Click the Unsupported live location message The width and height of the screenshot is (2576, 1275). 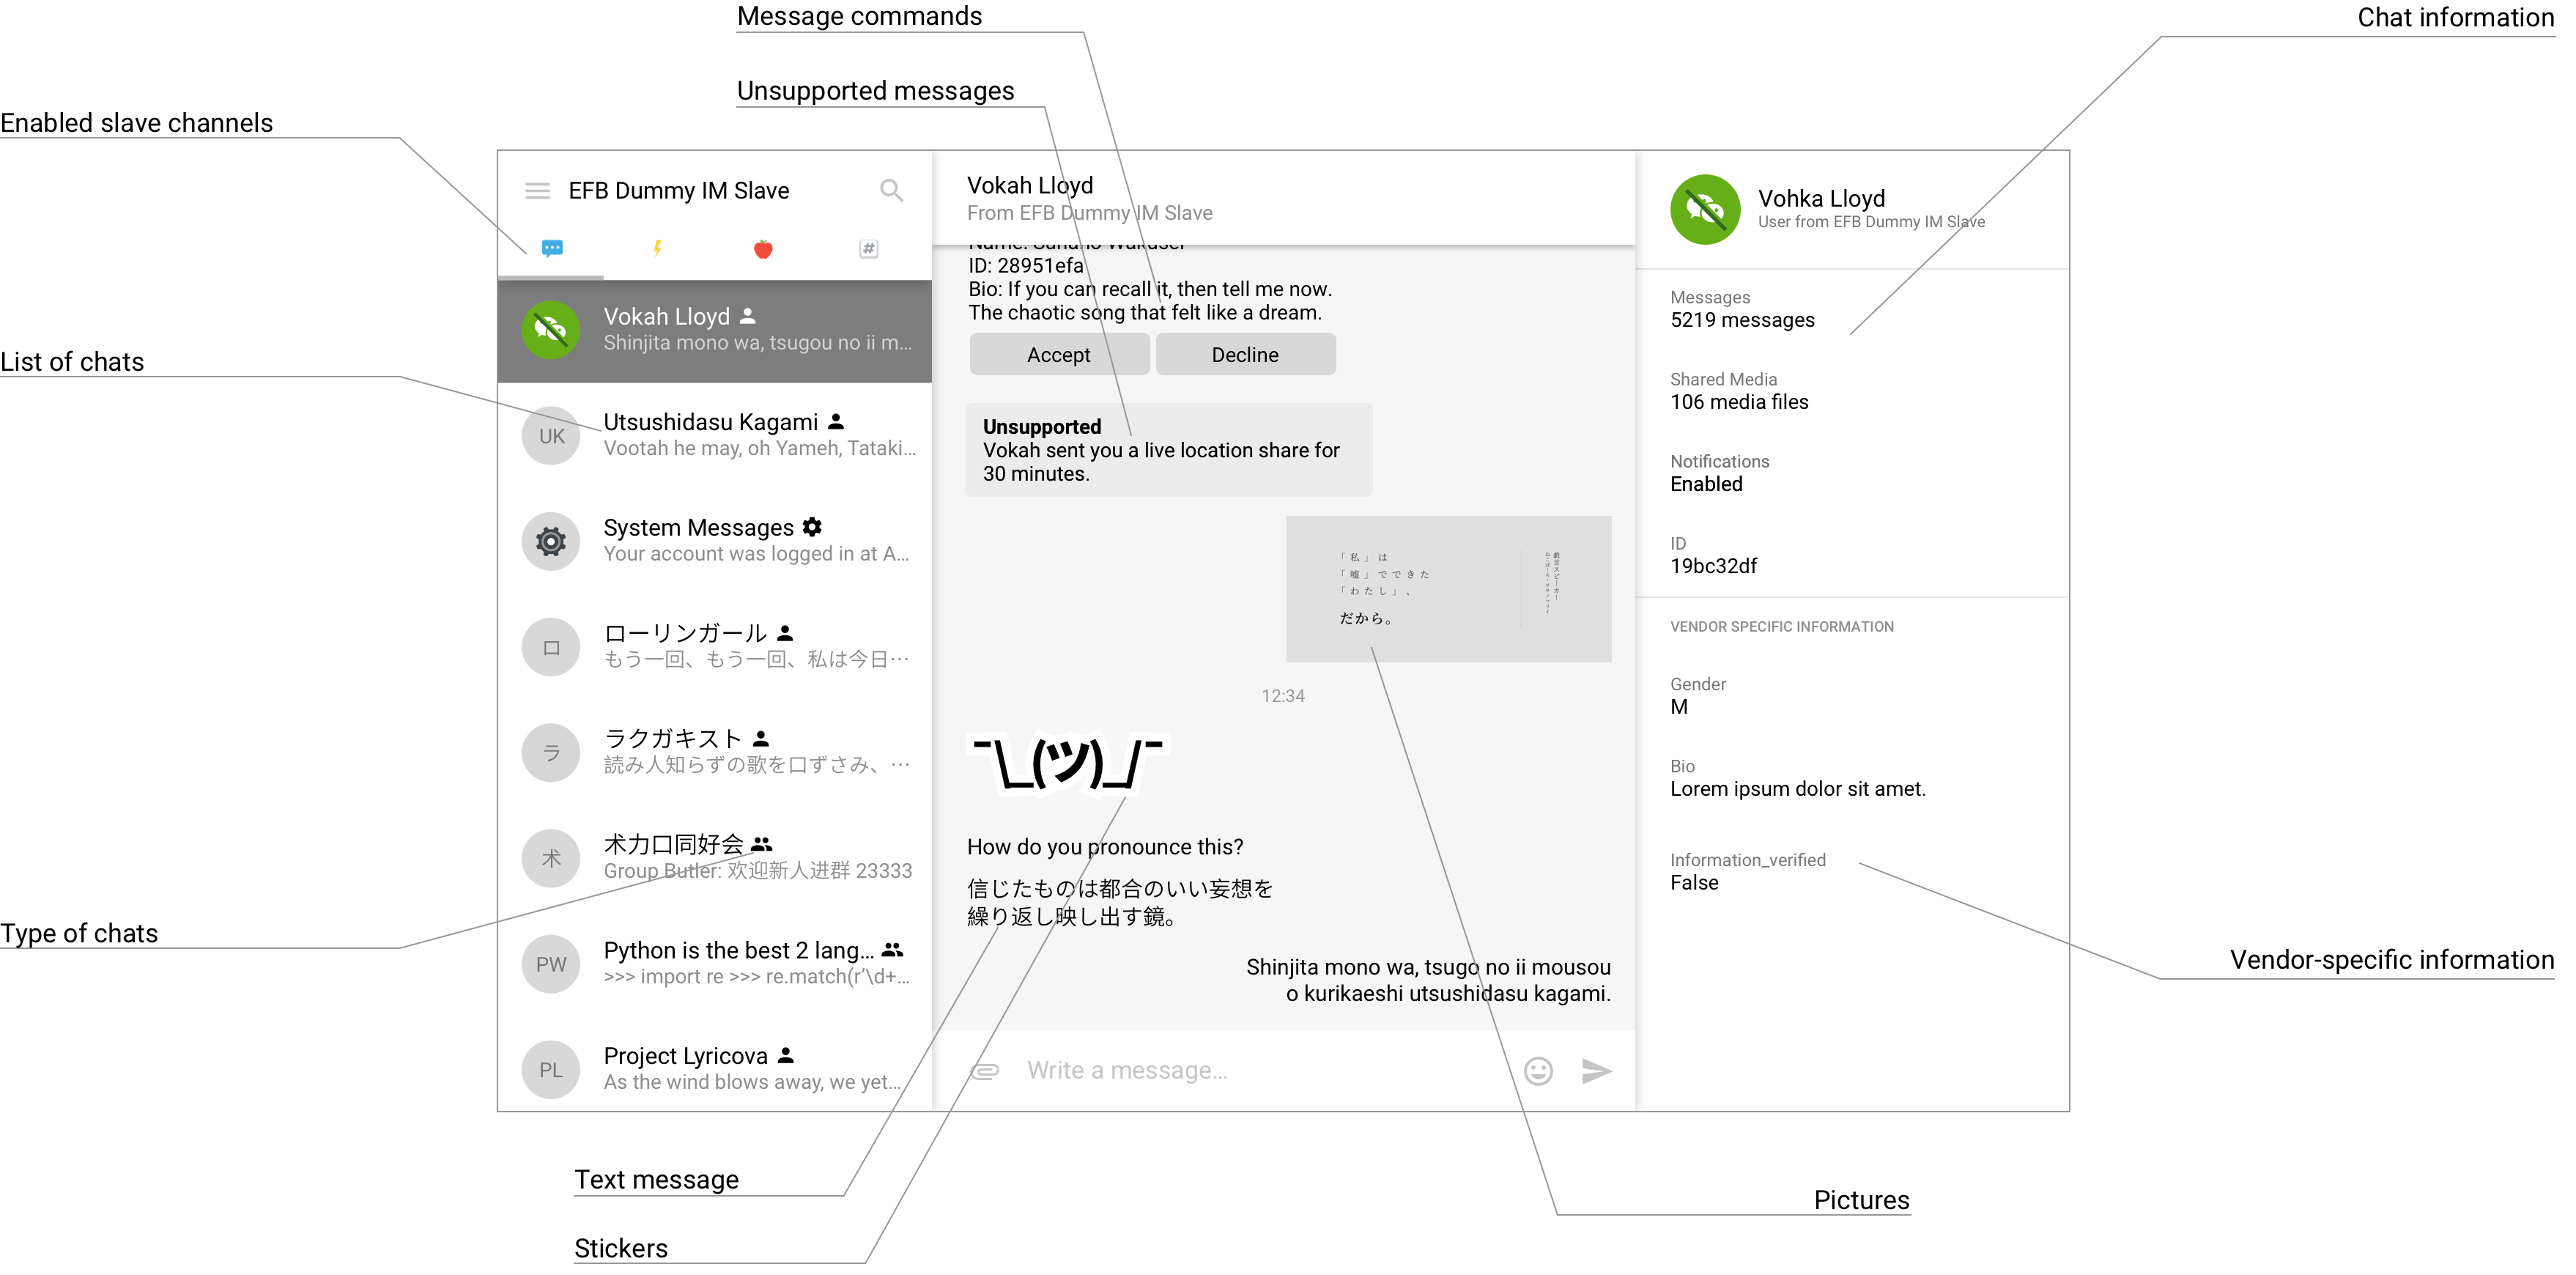[x=1168, y=450]
